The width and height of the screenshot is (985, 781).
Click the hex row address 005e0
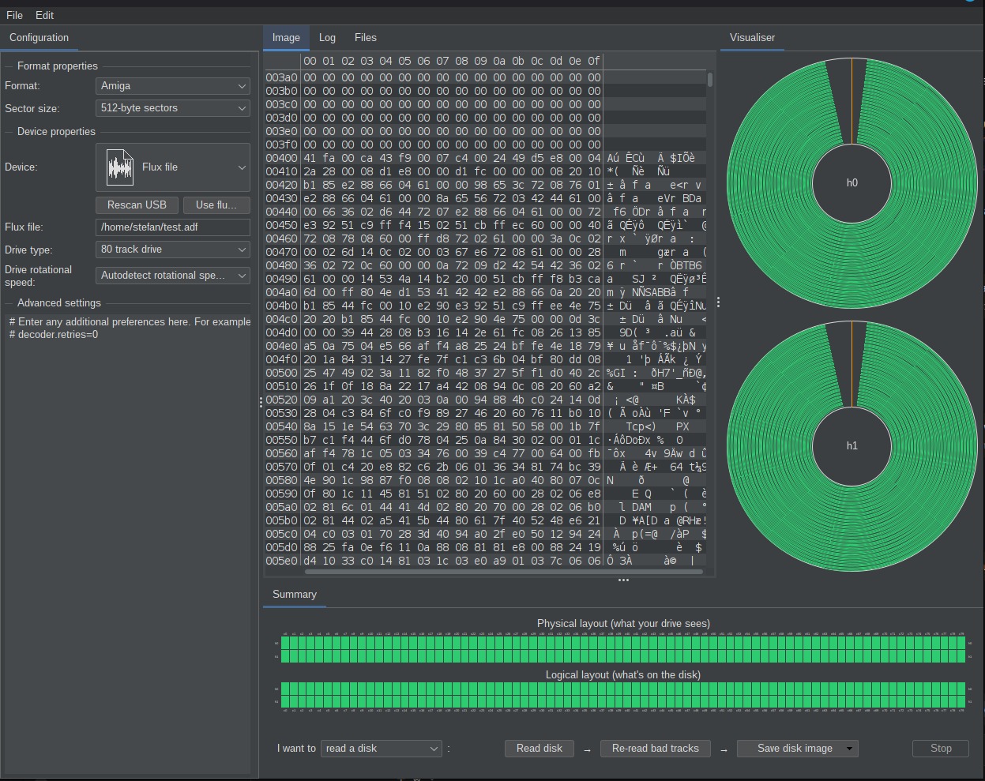point(282,561)
